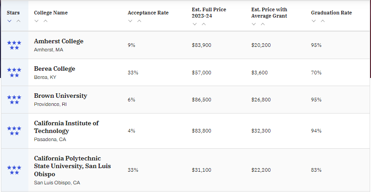Sort College Name descending arrow
The image size is (371, 192).
pos(37,21)
